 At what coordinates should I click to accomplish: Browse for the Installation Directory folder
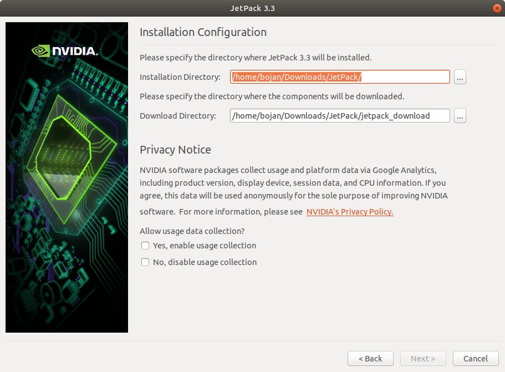coord(460,77)
